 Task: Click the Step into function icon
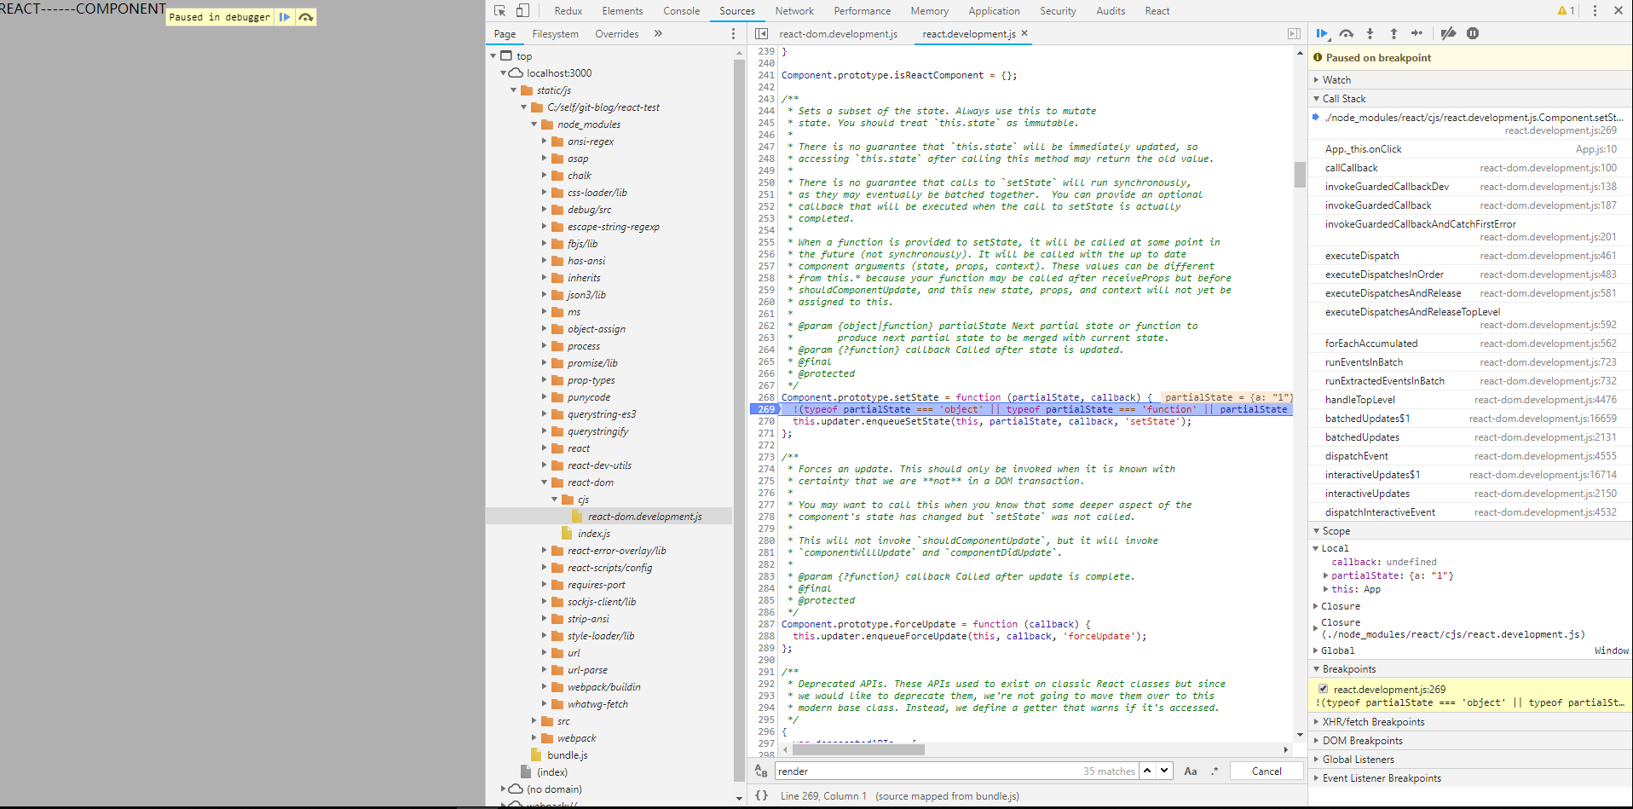click(1370, 34)
